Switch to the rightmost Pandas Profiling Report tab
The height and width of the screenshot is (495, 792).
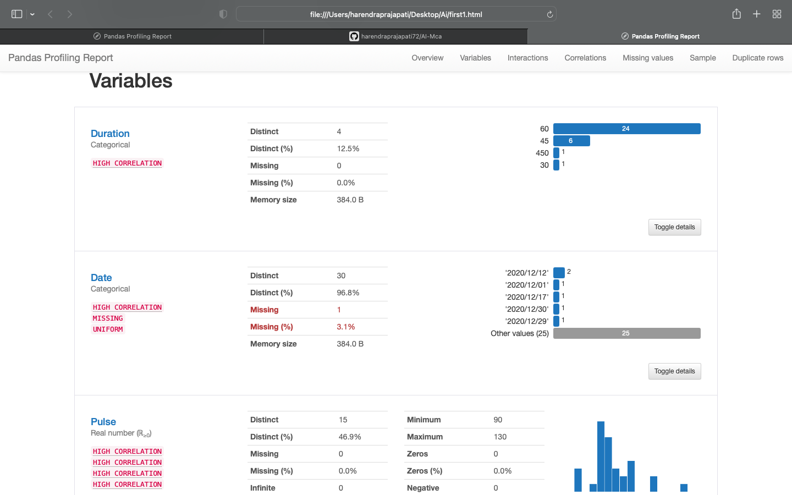(660, 36)
